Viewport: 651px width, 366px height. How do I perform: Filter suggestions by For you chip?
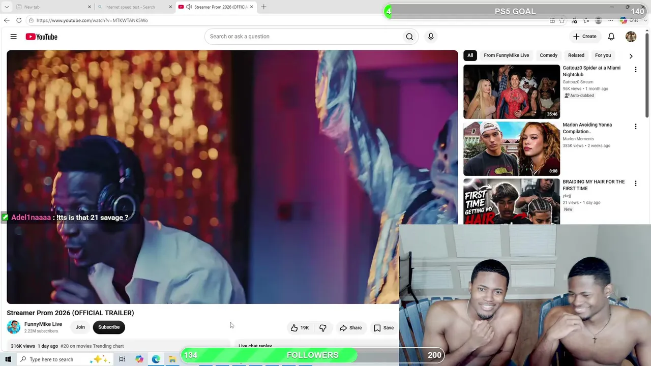point(603,55)
